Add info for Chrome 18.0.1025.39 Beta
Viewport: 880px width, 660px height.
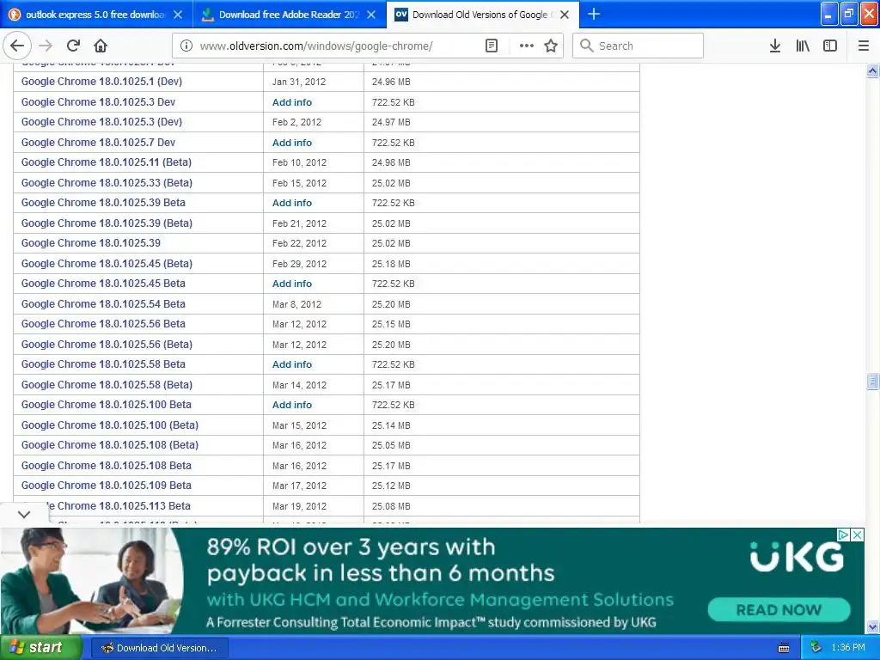coord(292,203)
